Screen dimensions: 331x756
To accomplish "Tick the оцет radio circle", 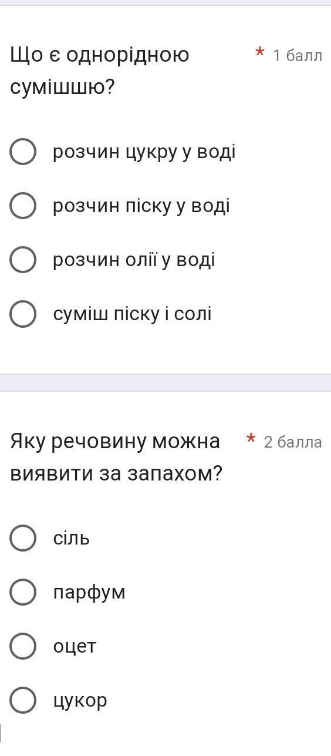I will [23, 647].
